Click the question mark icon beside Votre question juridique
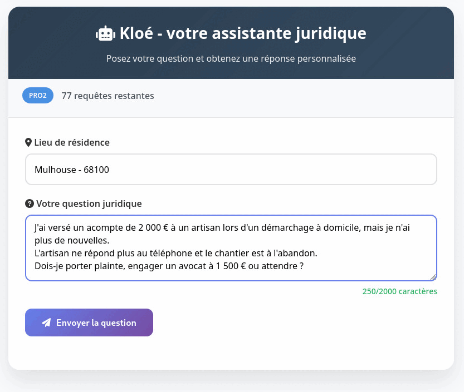The image size is (464, 392). tap(29, 203)
